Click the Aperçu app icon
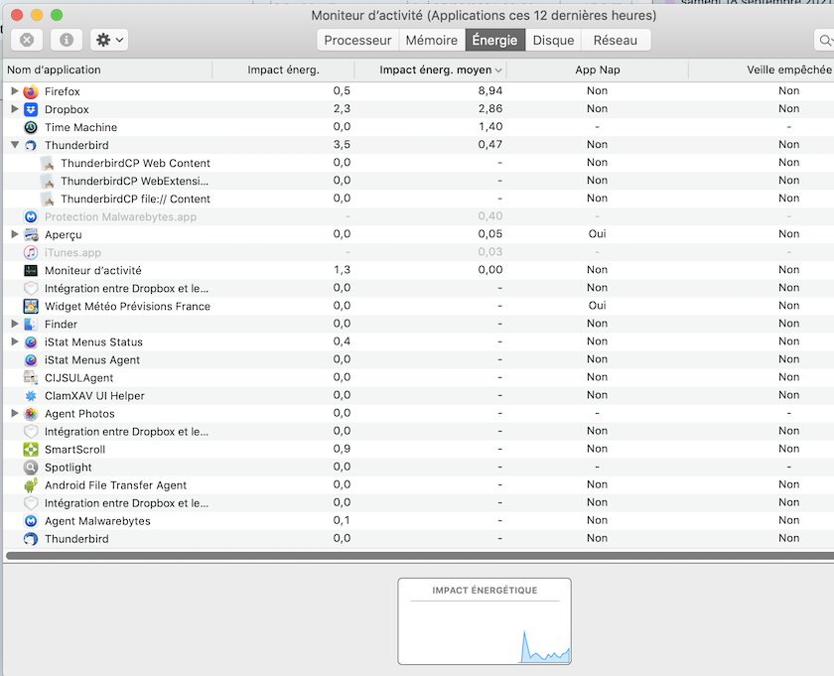This screenshot has height=676, width=834. coord(31,234)
